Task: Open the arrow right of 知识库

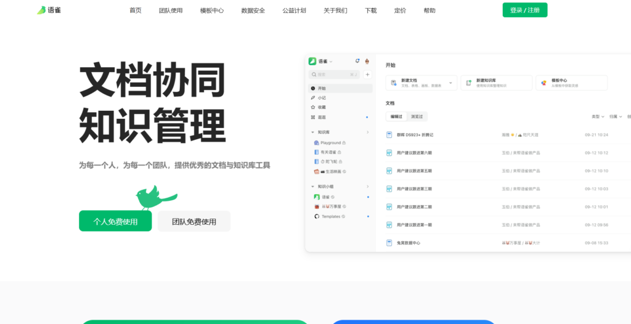Action: [367, 132]
